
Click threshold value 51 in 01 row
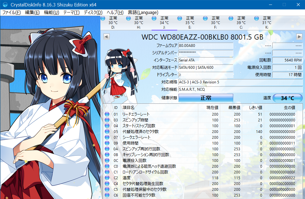(260, 114)
